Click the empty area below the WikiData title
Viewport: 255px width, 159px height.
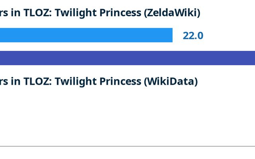tap(127, 115)
